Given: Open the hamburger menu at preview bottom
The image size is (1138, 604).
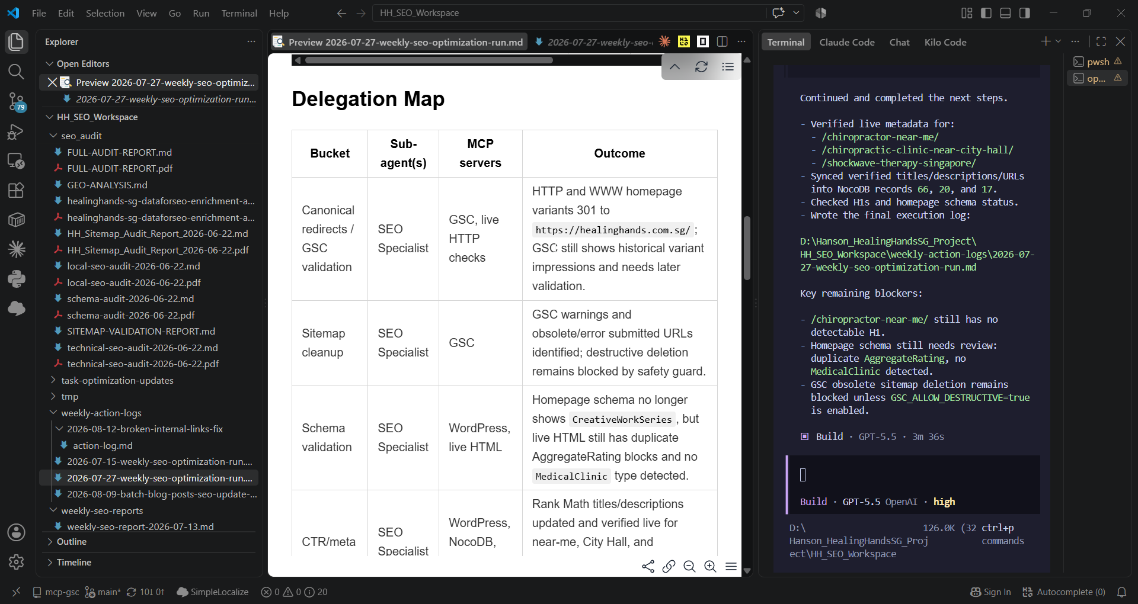Looking at the screenshot, I should 731,567.
